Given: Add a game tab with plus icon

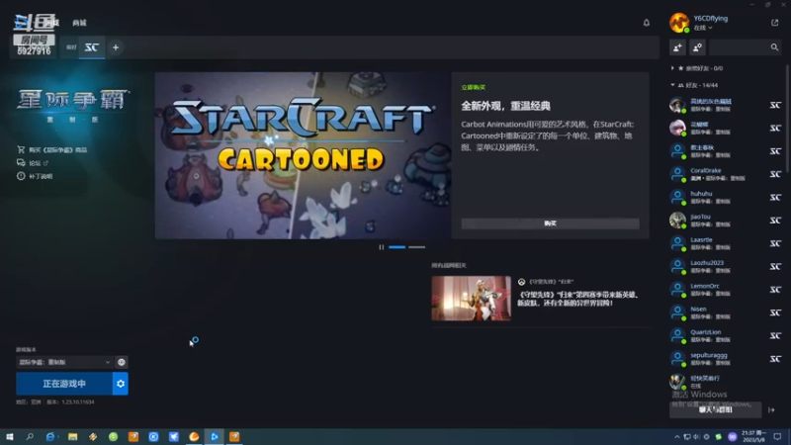Looking at the screenshot, I should [116, 47].
